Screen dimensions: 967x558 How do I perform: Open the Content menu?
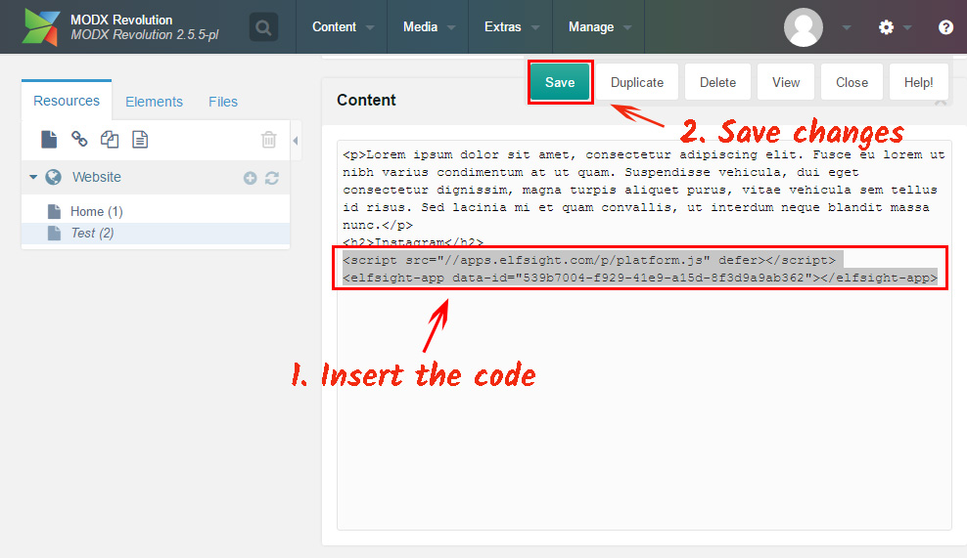[343, 27]
